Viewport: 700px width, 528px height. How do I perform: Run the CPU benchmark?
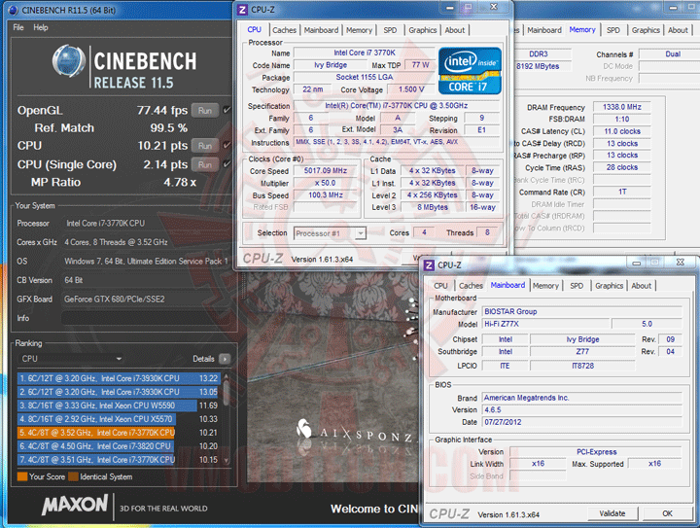205,146
